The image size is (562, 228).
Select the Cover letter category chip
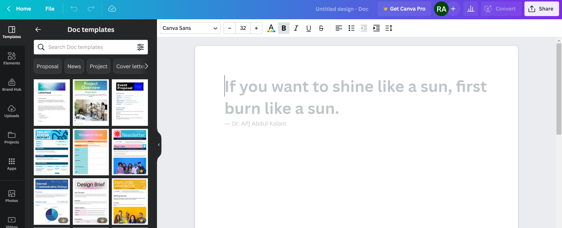(131, 66)
